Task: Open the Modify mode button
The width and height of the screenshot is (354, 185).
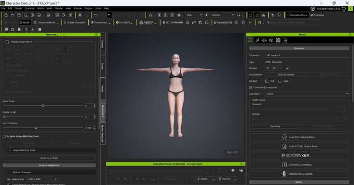Action: pyautogui.click(x=25, y=22)
